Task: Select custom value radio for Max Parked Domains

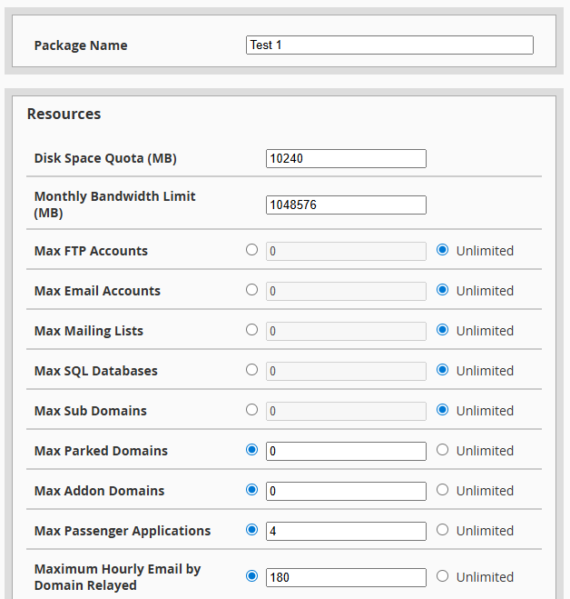Action: (251, 450)
